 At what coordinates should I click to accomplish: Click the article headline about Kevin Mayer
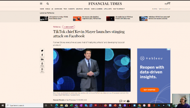pyautogui.click(x=89, y=34)
